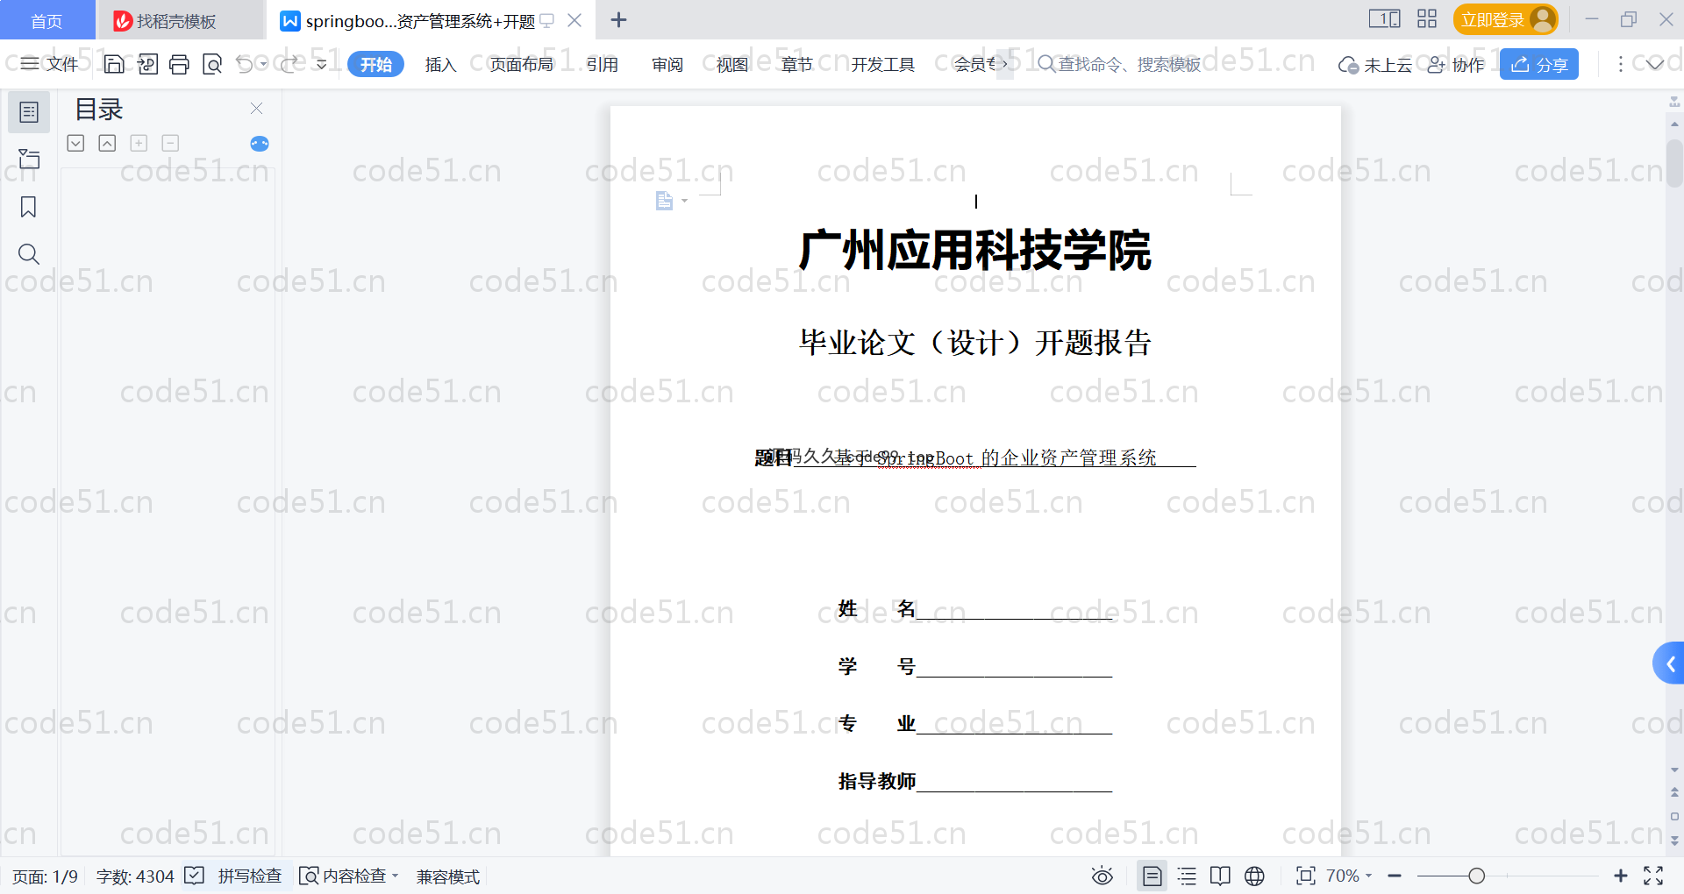
Task: Switch to reading mode view icon
Action: pyautogui.click(x=1220, y=876)
